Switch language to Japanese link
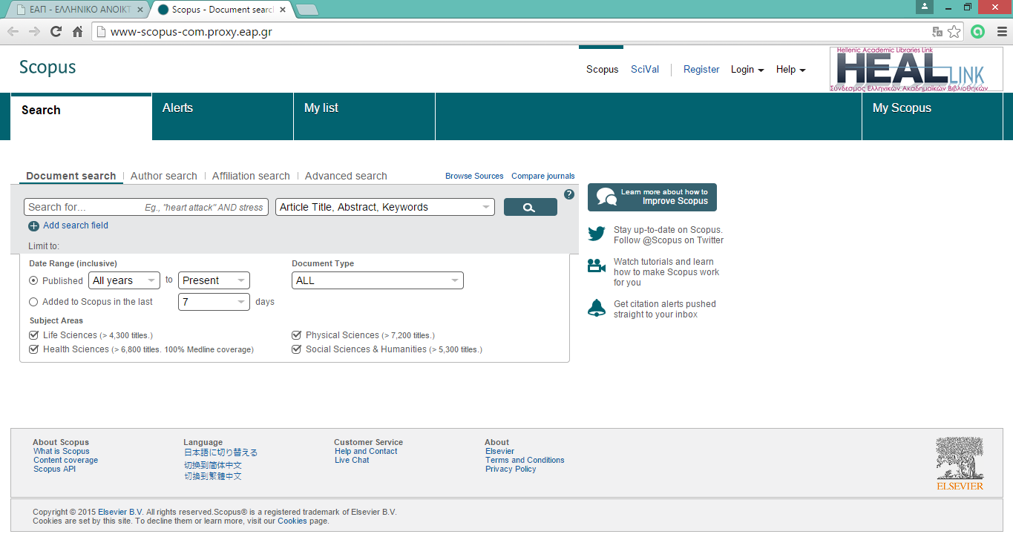The width and height of the screenshot is (1013, 537). pos(221,453)
